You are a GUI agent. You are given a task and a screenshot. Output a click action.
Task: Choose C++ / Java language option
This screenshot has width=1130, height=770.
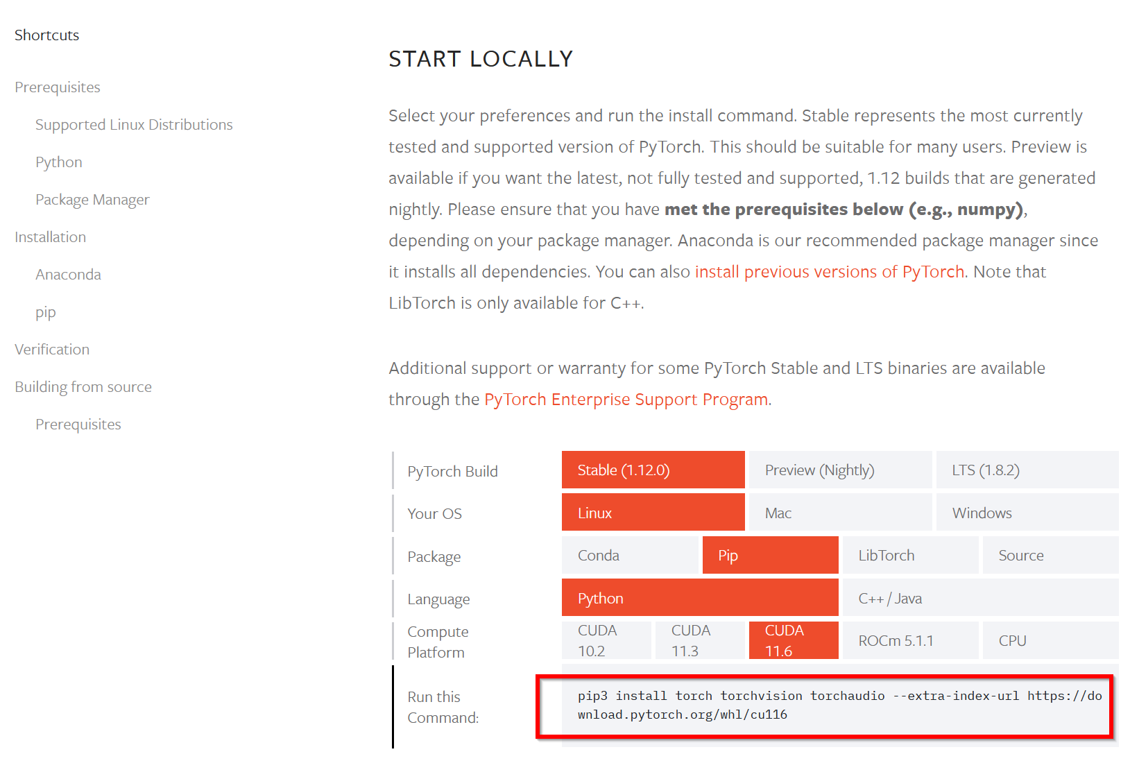tap(980, 598)
